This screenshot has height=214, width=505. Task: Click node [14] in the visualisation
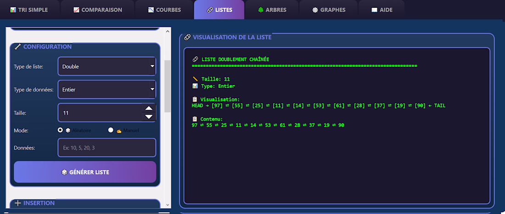point(298,106)
